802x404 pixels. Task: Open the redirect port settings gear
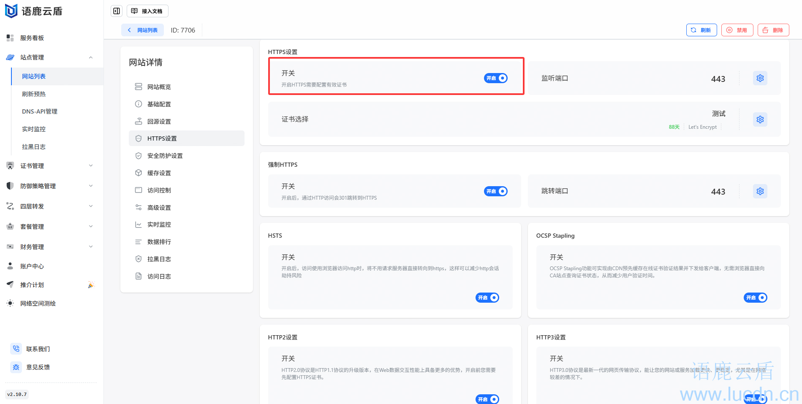[760, 191]
